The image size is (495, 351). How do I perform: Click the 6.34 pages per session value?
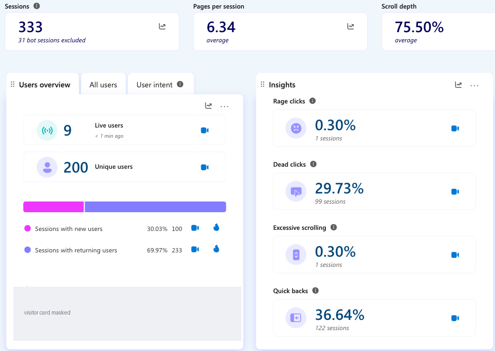(221, 27)
